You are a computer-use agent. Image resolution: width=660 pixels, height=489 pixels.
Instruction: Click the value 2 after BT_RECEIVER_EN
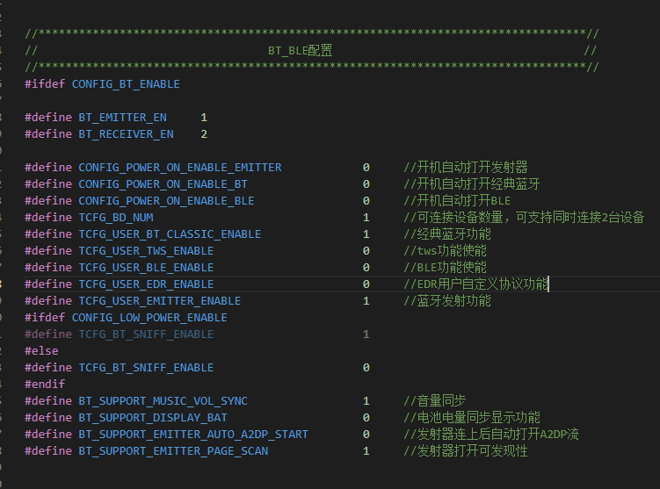204,134
